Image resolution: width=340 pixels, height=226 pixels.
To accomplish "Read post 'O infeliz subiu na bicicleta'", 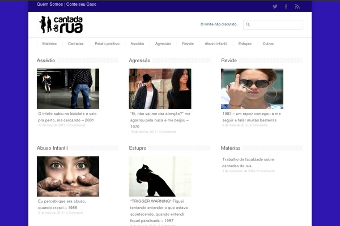I will [x=67, y=117].
